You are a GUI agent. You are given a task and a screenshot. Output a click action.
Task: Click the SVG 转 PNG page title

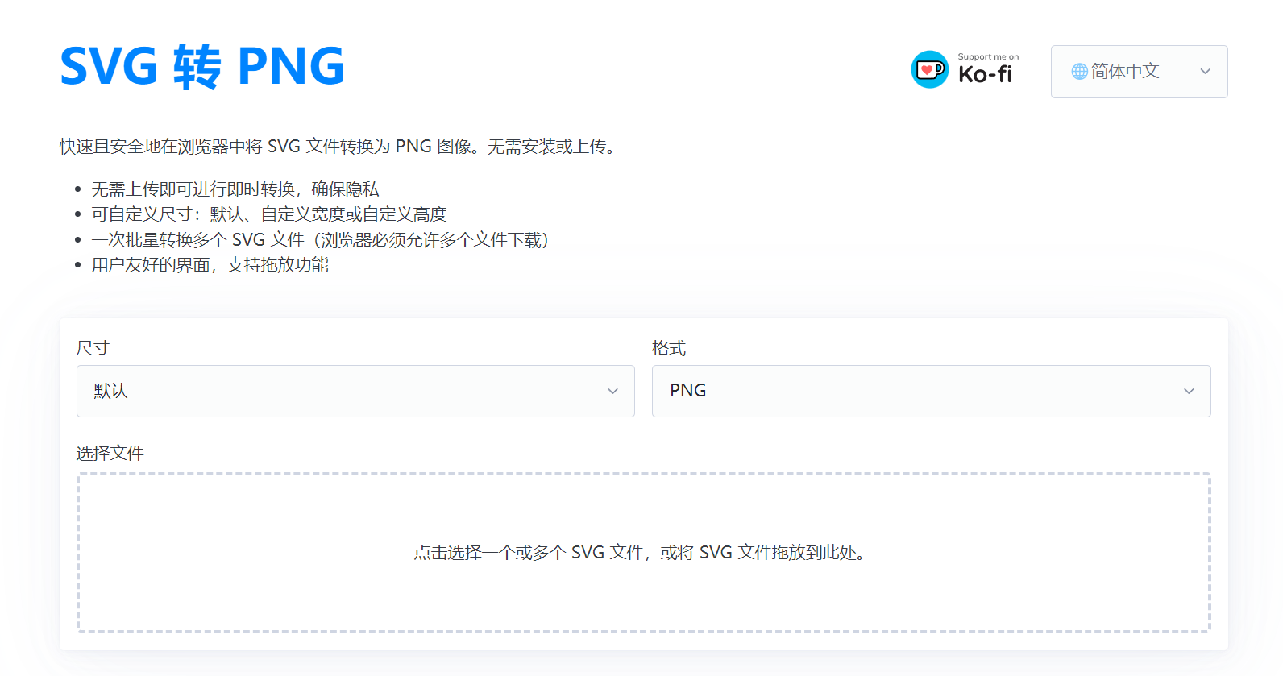click(x=202, y=66)
